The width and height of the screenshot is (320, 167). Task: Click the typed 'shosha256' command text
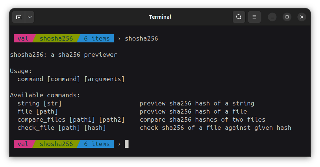(x=141, y=38)
